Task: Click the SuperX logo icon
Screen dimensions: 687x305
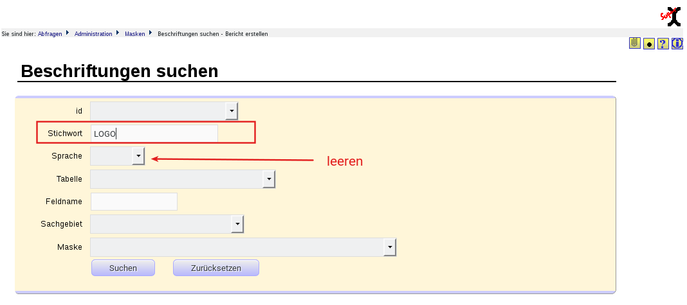Action: click(671, 17)
